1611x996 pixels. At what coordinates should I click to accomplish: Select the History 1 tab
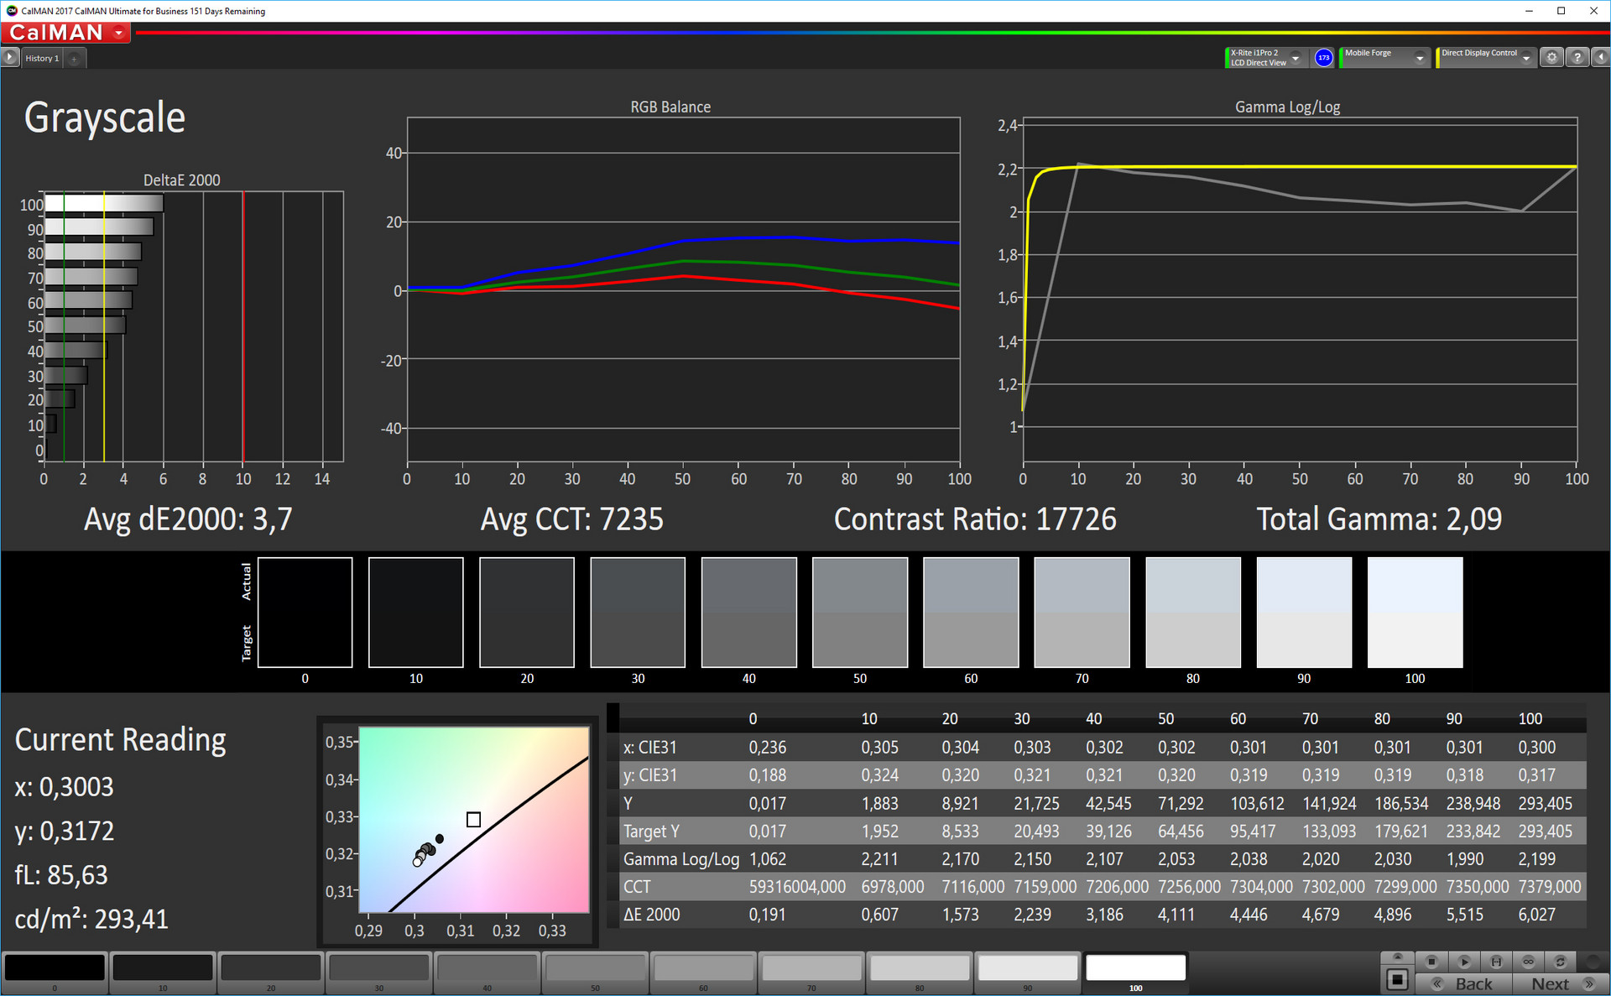click(42, 58)
